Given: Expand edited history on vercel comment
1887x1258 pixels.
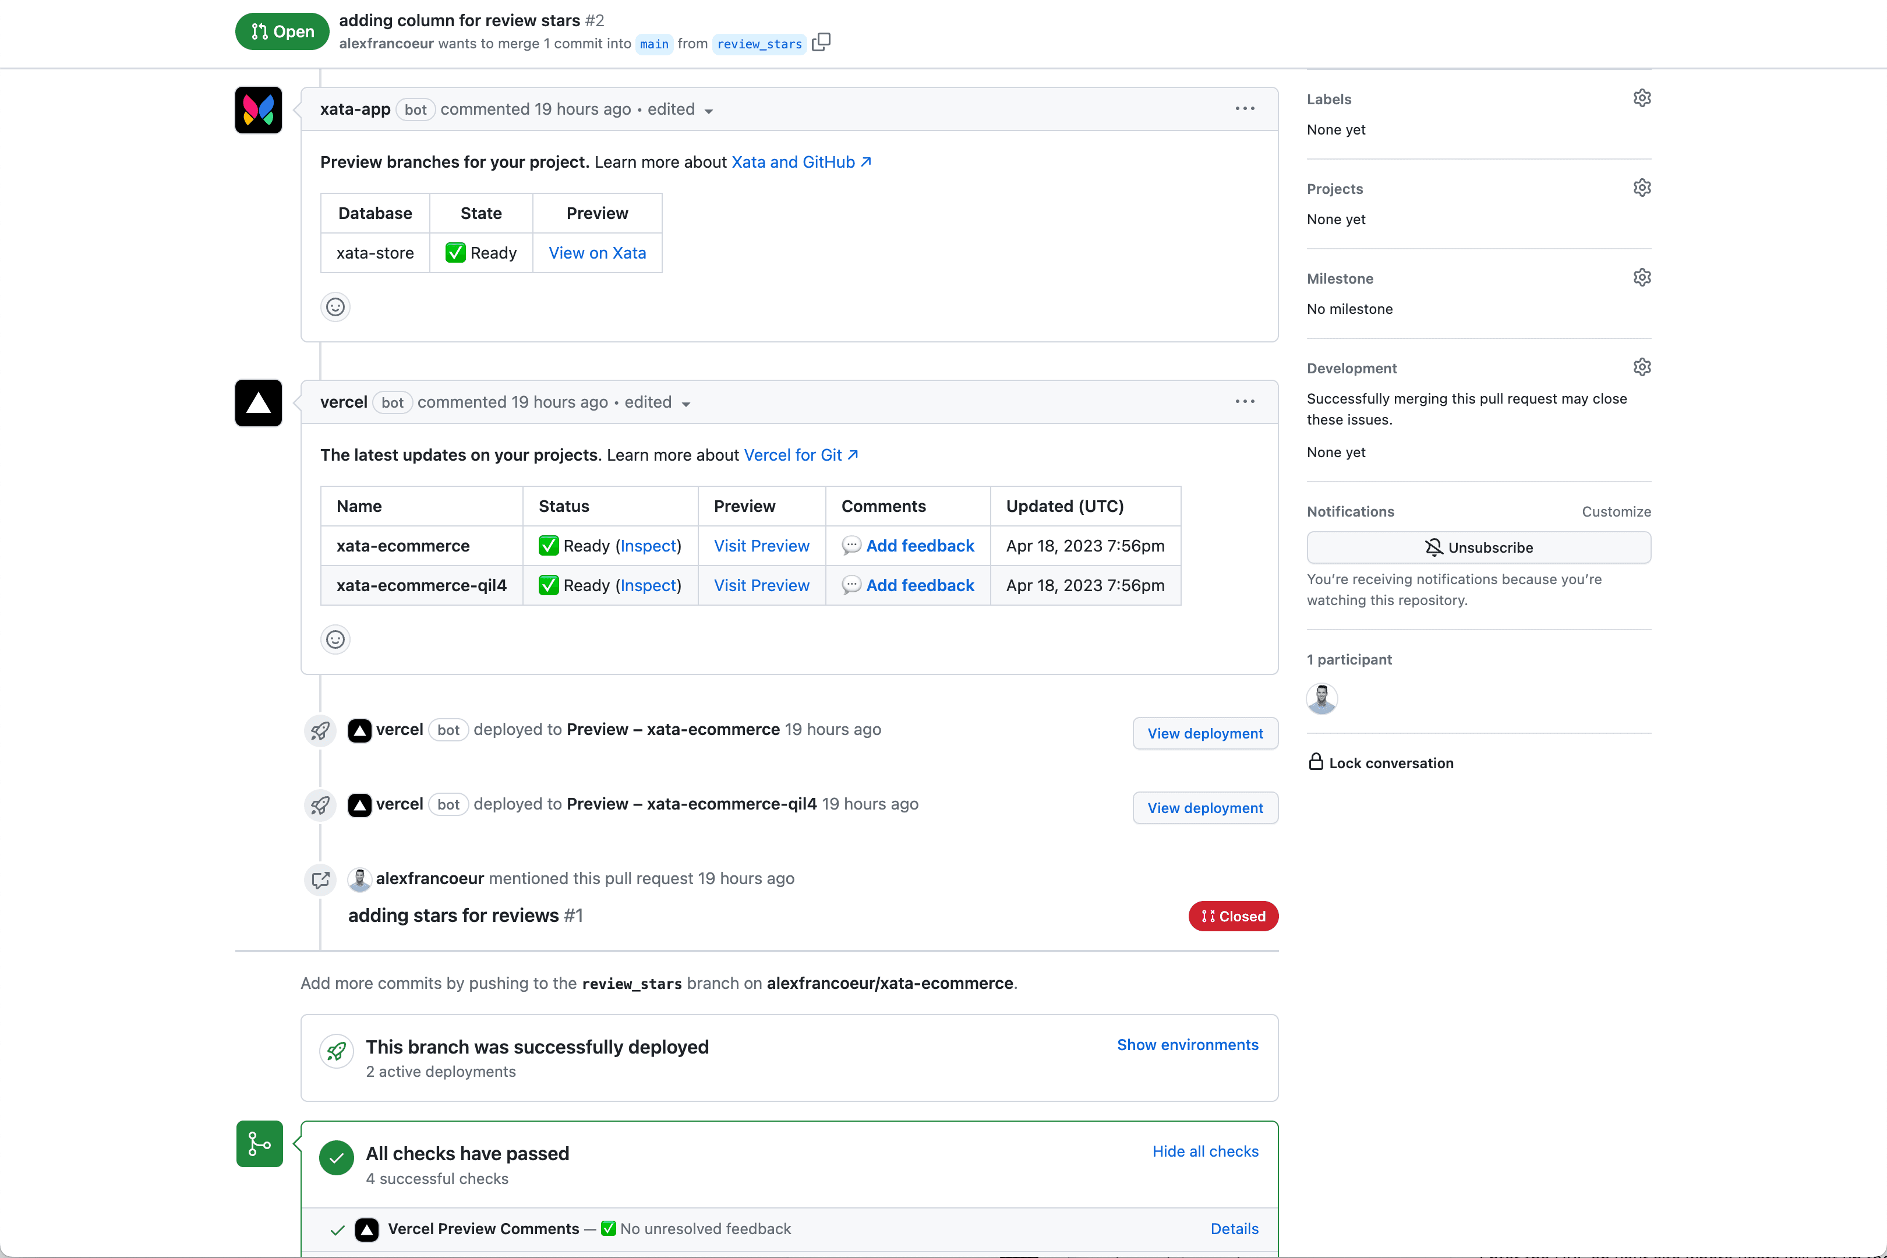Looking at the screenshot, I should point(657,403).
